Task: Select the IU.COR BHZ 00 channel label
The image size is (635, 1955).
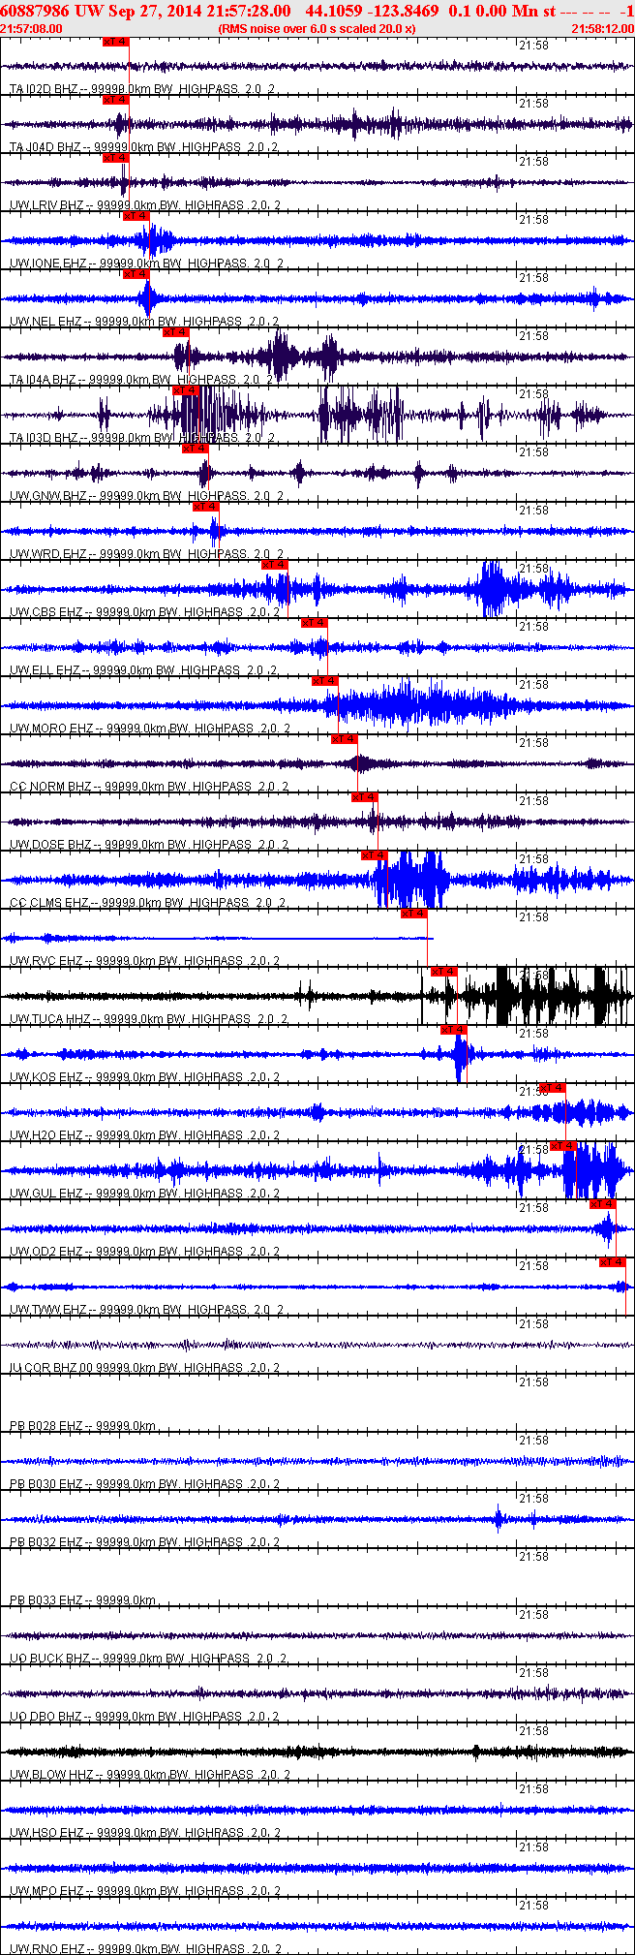Action: 51,1368
